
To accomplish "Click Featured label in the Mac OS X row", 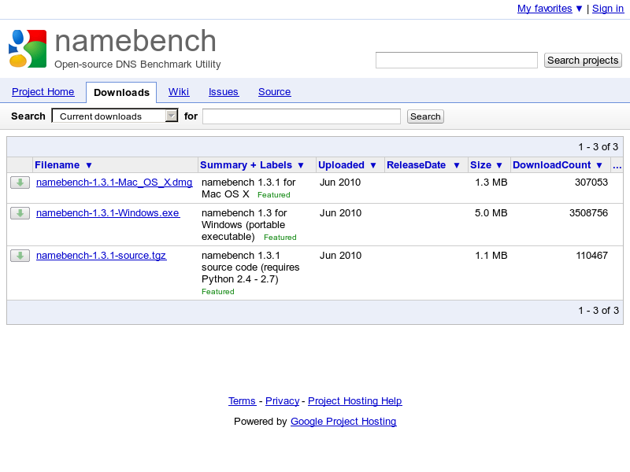I will tap(273, 195).
